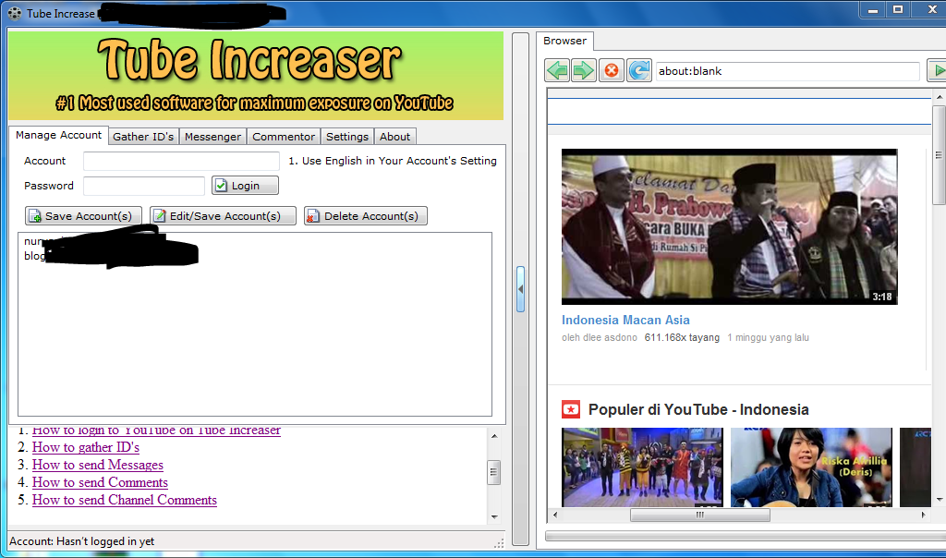This screenshot has width=946, height=558.
Task: Click the Account input field
Action: pyautogui.click(x=181, y=161)
